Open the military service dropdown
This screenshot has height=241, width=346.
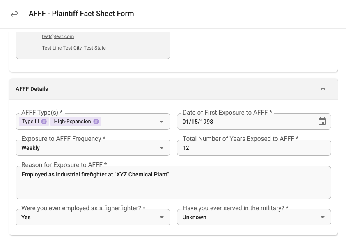(254, 217)
